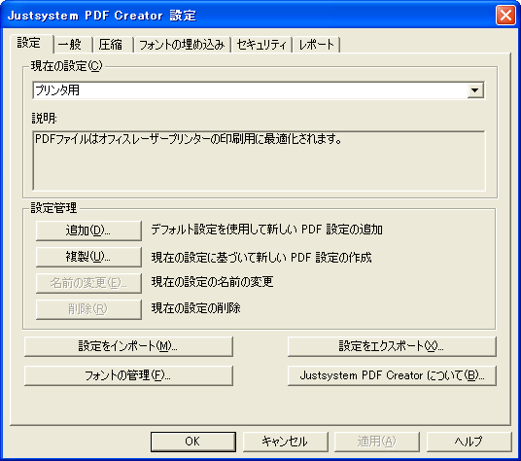Switch to the 一般 tab
Screen dimensions: 521x461
pos(73,45)
